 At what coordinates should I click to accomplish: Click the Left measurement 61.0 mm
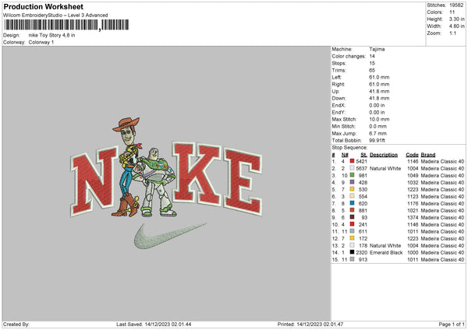click(x=379, y=77)
